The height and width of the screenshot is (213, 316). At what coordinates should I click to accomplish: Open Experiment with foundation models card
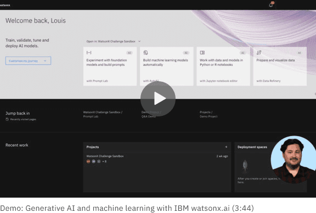click(110, 66)
